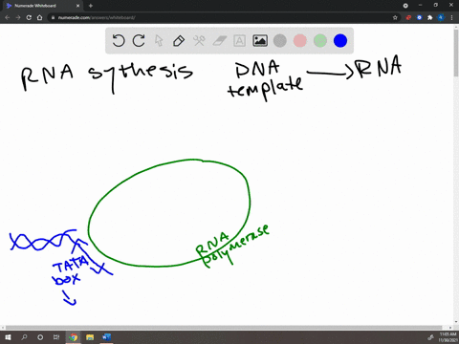This screenshot has height=344, width=459.
Task: Switch to the Numerade Whiteboard tab
Action: [x=43, y=6]
